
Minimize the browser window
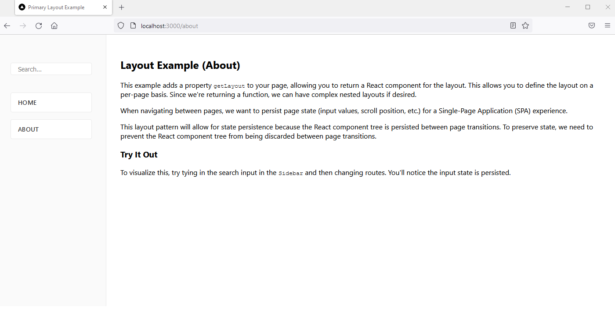tap(568, 7)
